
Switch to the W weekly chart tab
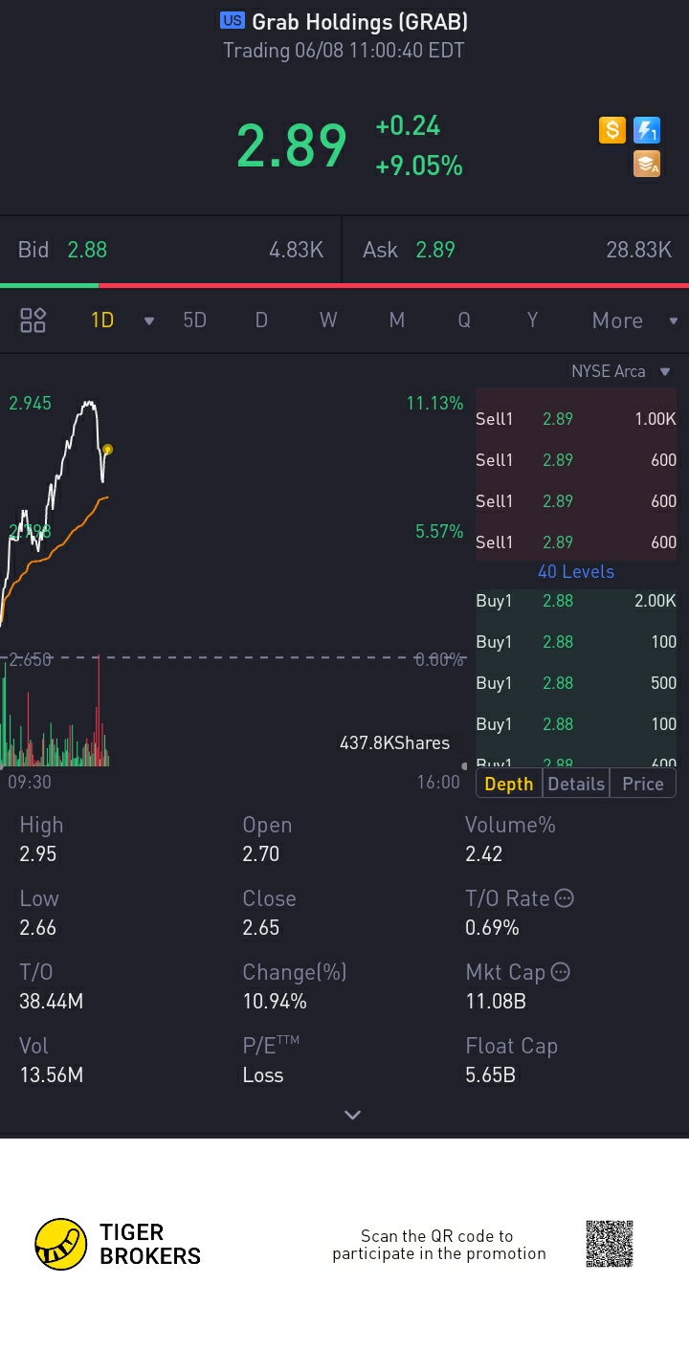click(x=328, y=321)
